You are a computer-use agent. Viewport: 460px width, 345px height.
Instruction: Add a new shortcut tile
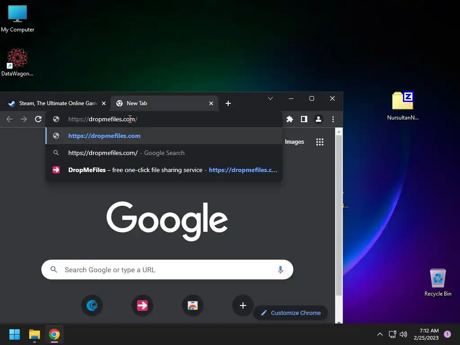243,305
